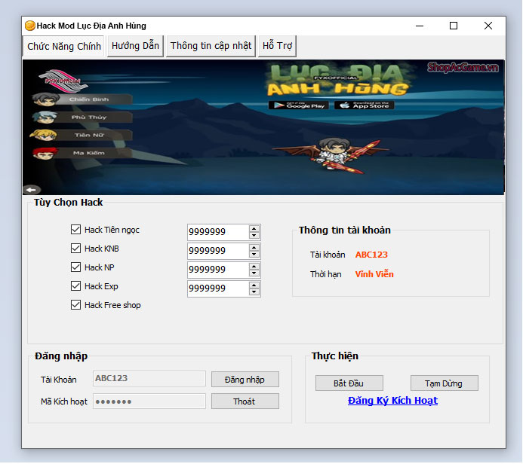Toggle the Hack NP checkbox
Image resolution: width=523 pixels, height=464 pixels.
coord(75,267)
